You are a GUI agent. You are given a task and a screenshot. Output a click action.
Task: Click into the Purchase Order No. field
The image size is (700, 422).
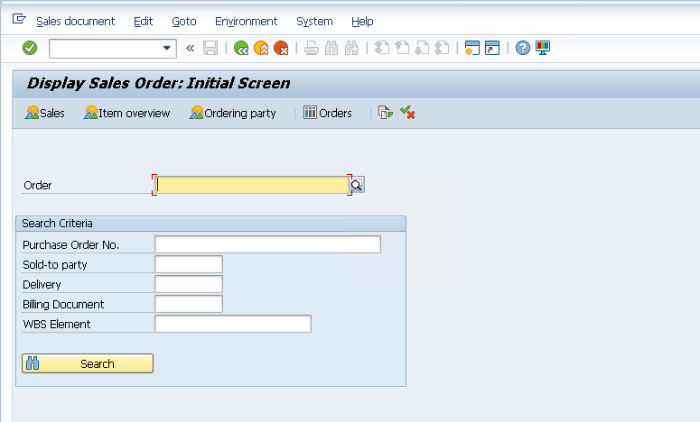[267, 244]
